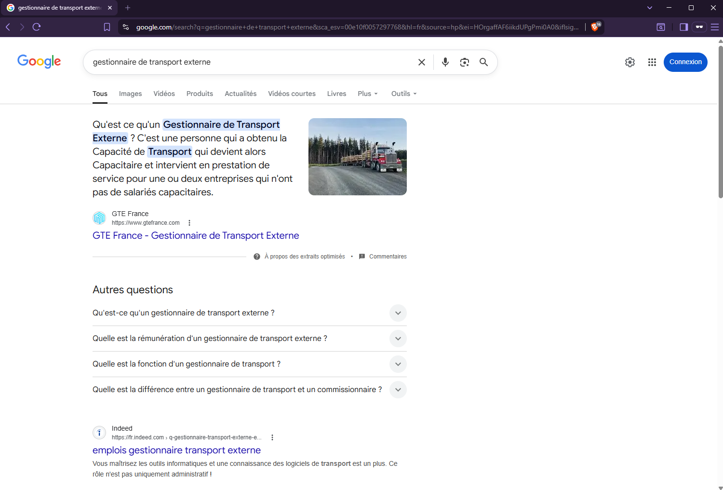This screenshot has height=490, width=723.
Task: Click the browser address bar URL
Action: (357, 27)
